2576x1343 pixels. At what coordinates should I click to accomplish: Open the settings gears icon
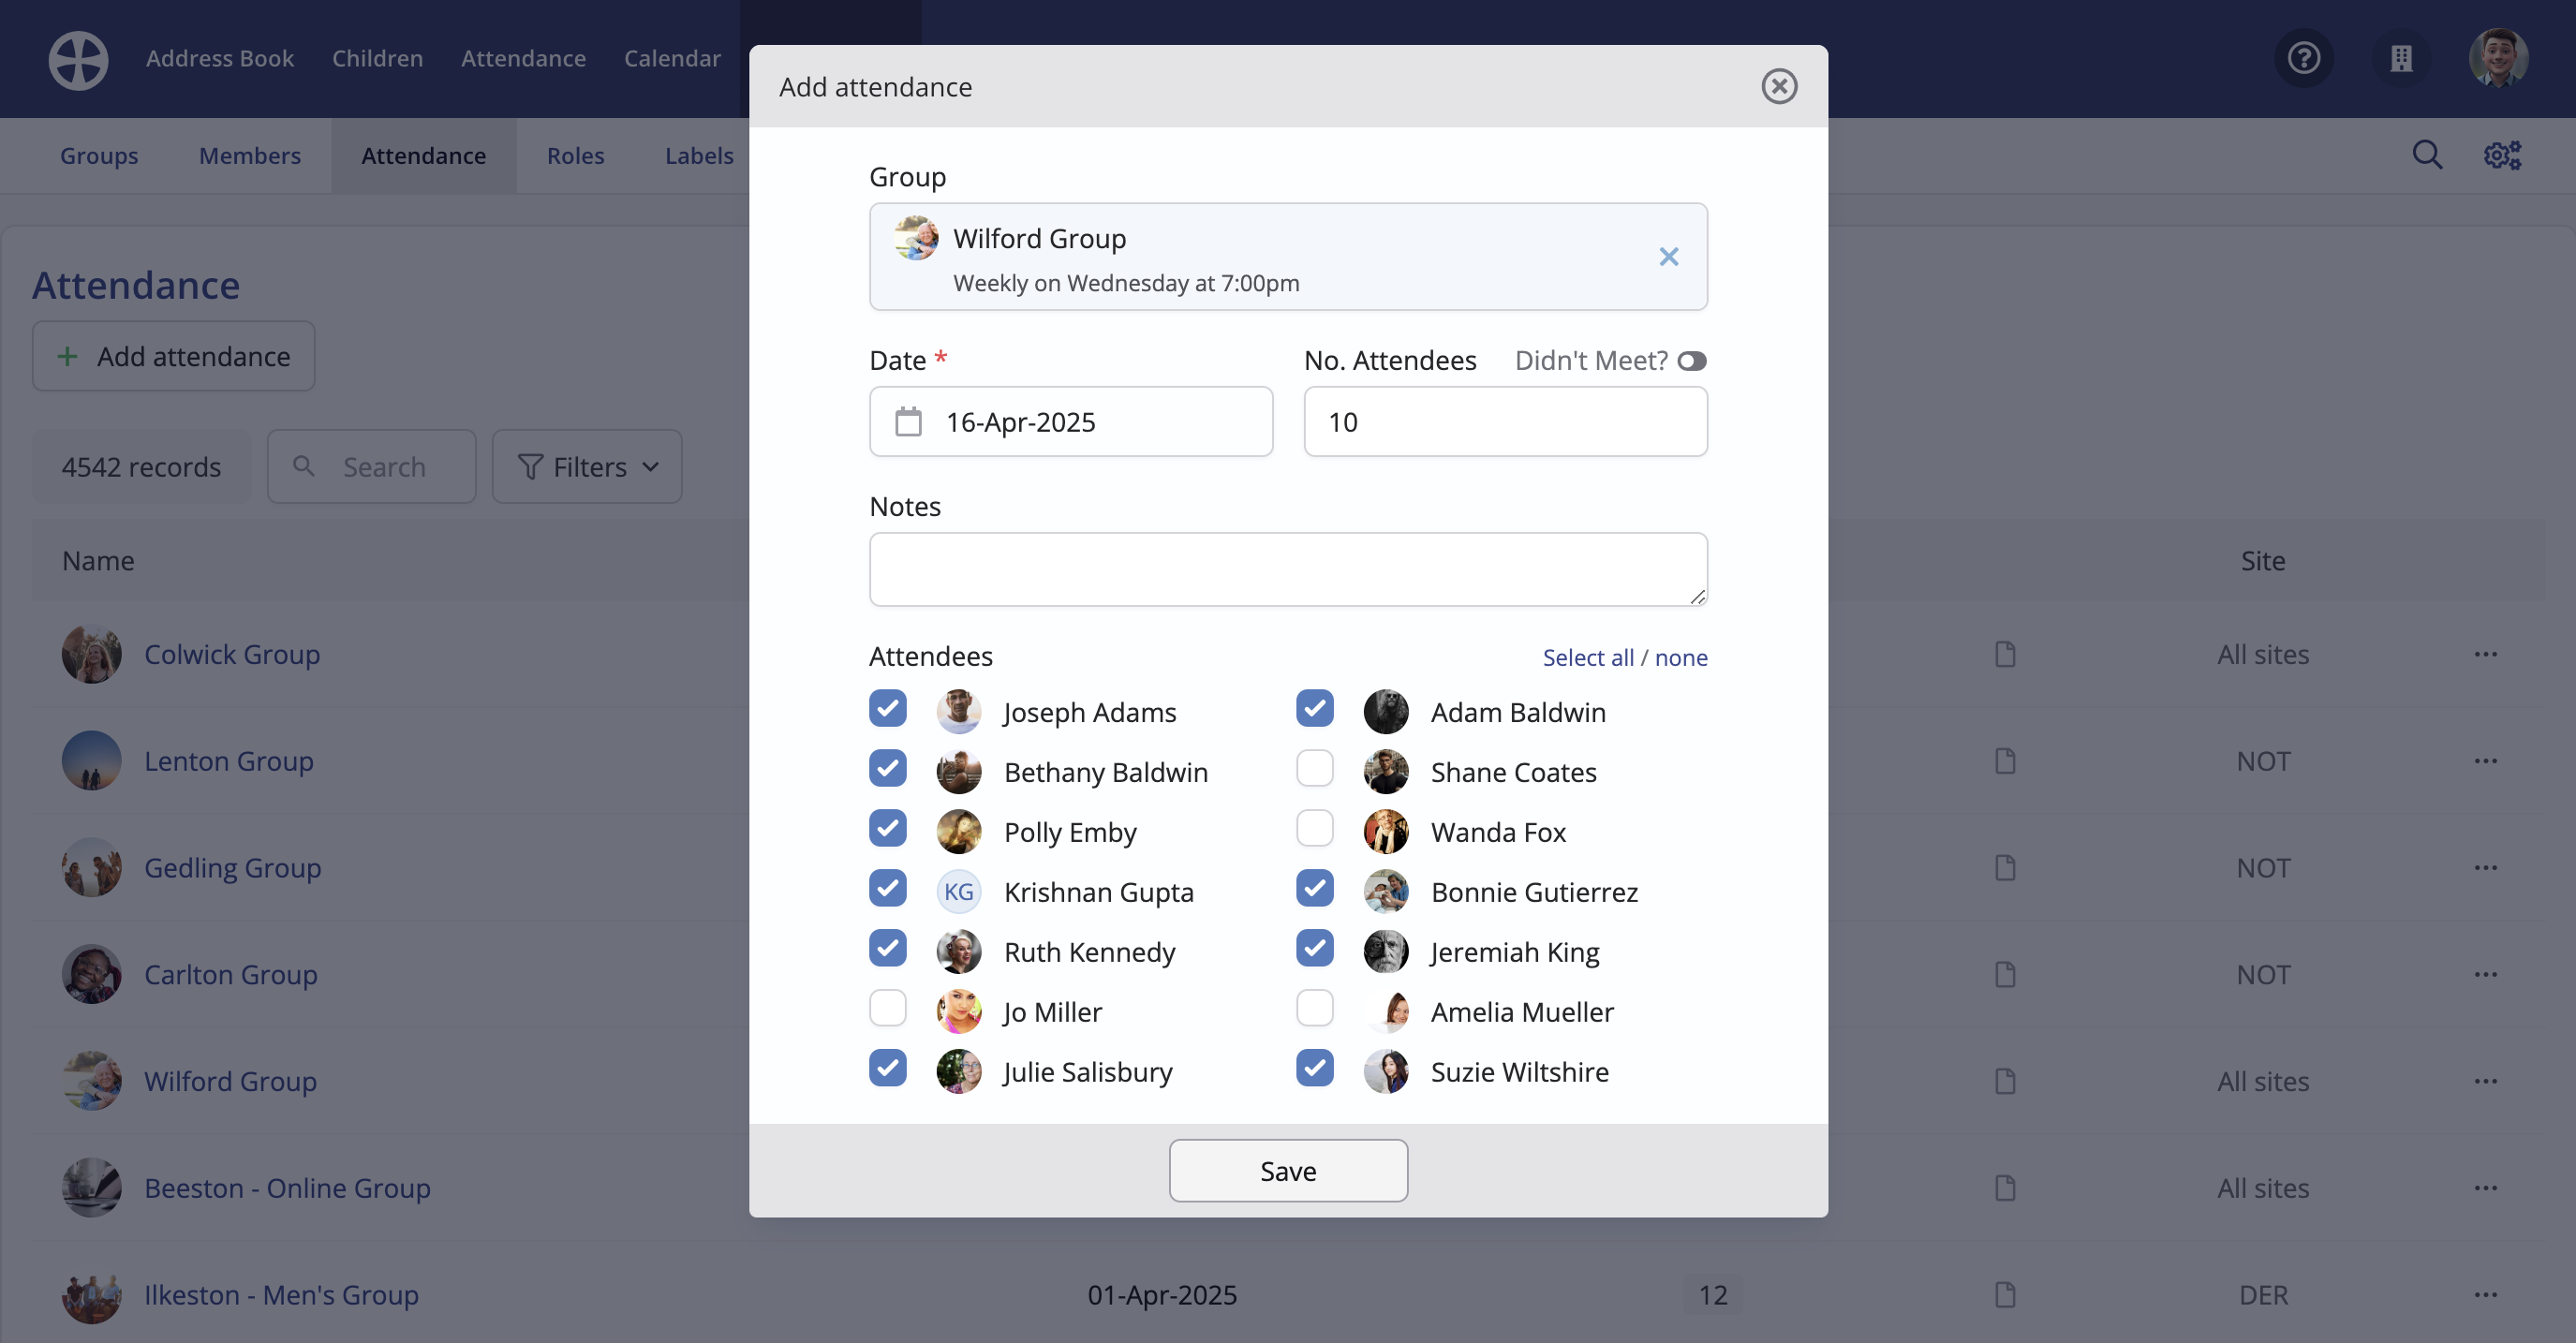[x=2502, y=155]
